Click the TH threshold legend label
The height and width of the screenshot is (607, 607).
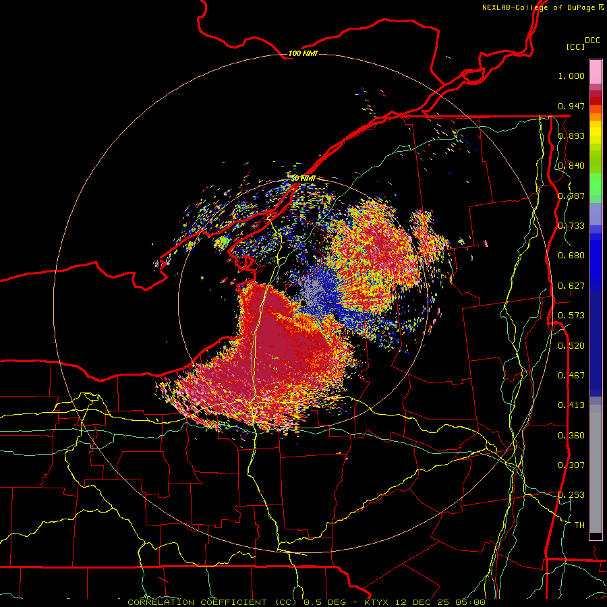pos(579,525)
